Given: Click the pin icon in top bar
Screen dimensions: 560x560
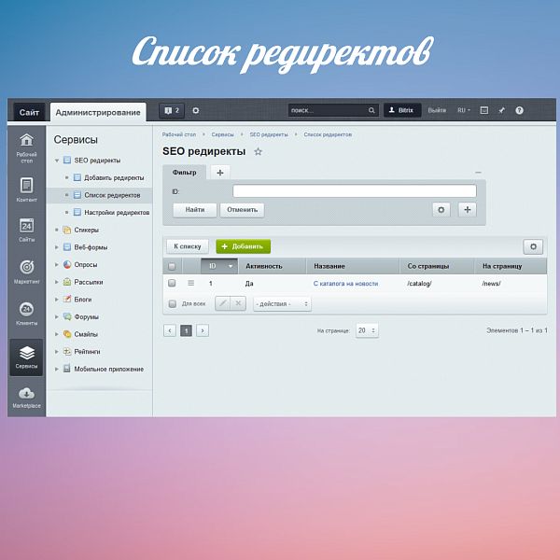Looking at the screenshot, I should pos(501,110).
